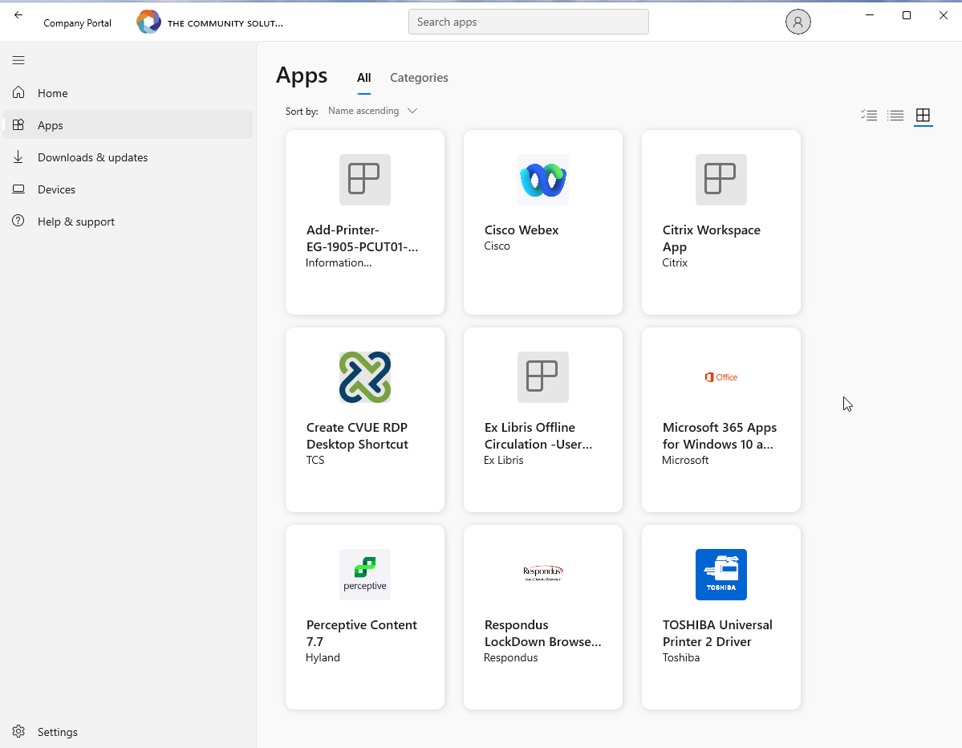Click the Ex Libris publisher text

pyautogui.click(x=504, y=460)
